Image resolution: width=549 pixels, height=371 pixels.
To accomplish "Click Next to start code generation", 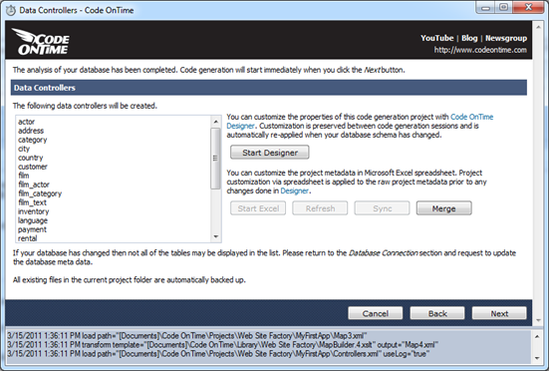I will [x=499, y=313].
